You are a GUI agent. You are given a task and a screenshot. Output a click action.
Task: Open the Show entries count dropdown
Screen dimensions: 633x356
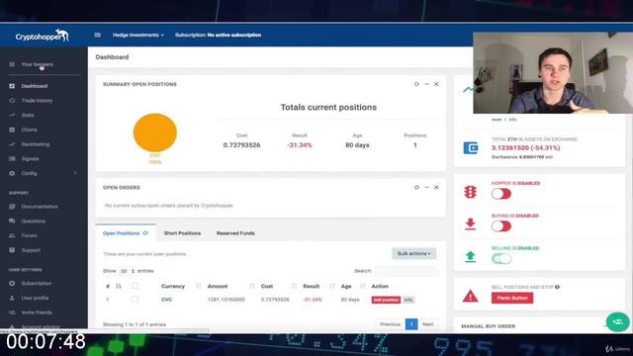coord(128,271)
